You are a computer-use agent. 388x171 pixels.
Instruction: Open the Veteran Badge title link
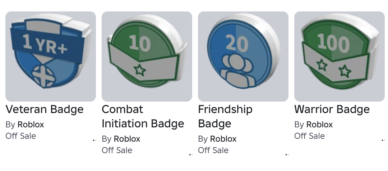click(x=45, y=109)
